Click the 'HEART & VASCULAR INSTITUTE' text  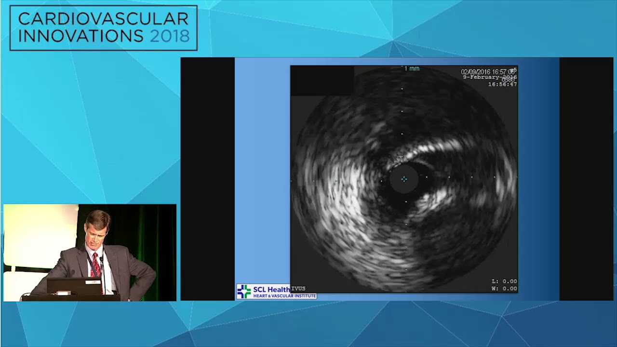(284, 296)
